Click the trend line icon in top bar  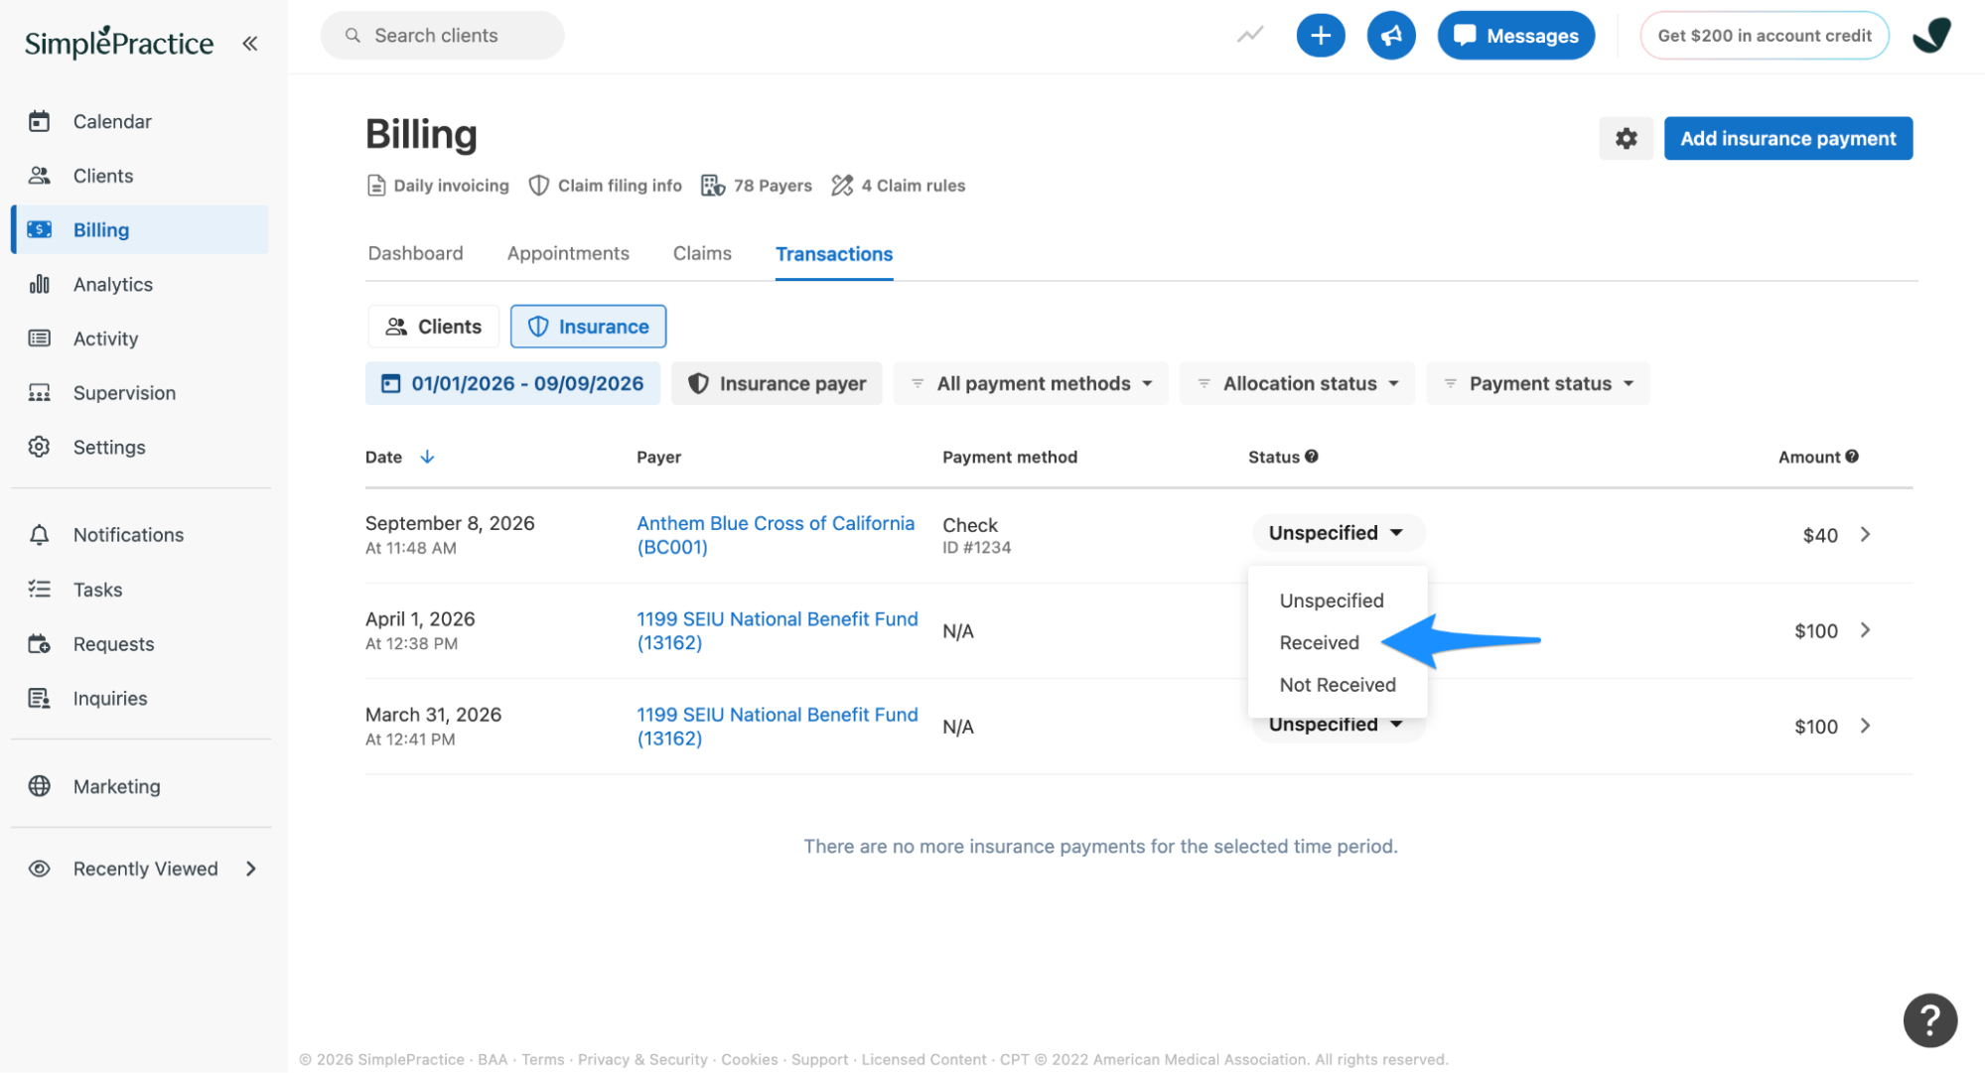click(x=1249, y=36)
